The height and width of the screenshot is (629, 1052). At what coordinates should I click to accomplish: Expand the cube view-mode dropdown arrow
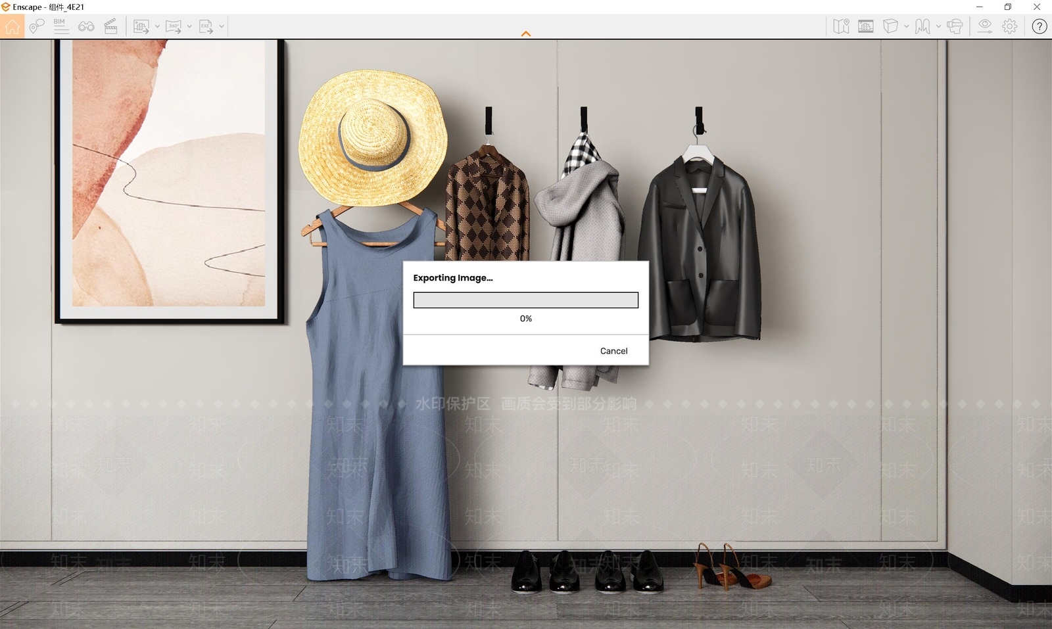[906, 26]
